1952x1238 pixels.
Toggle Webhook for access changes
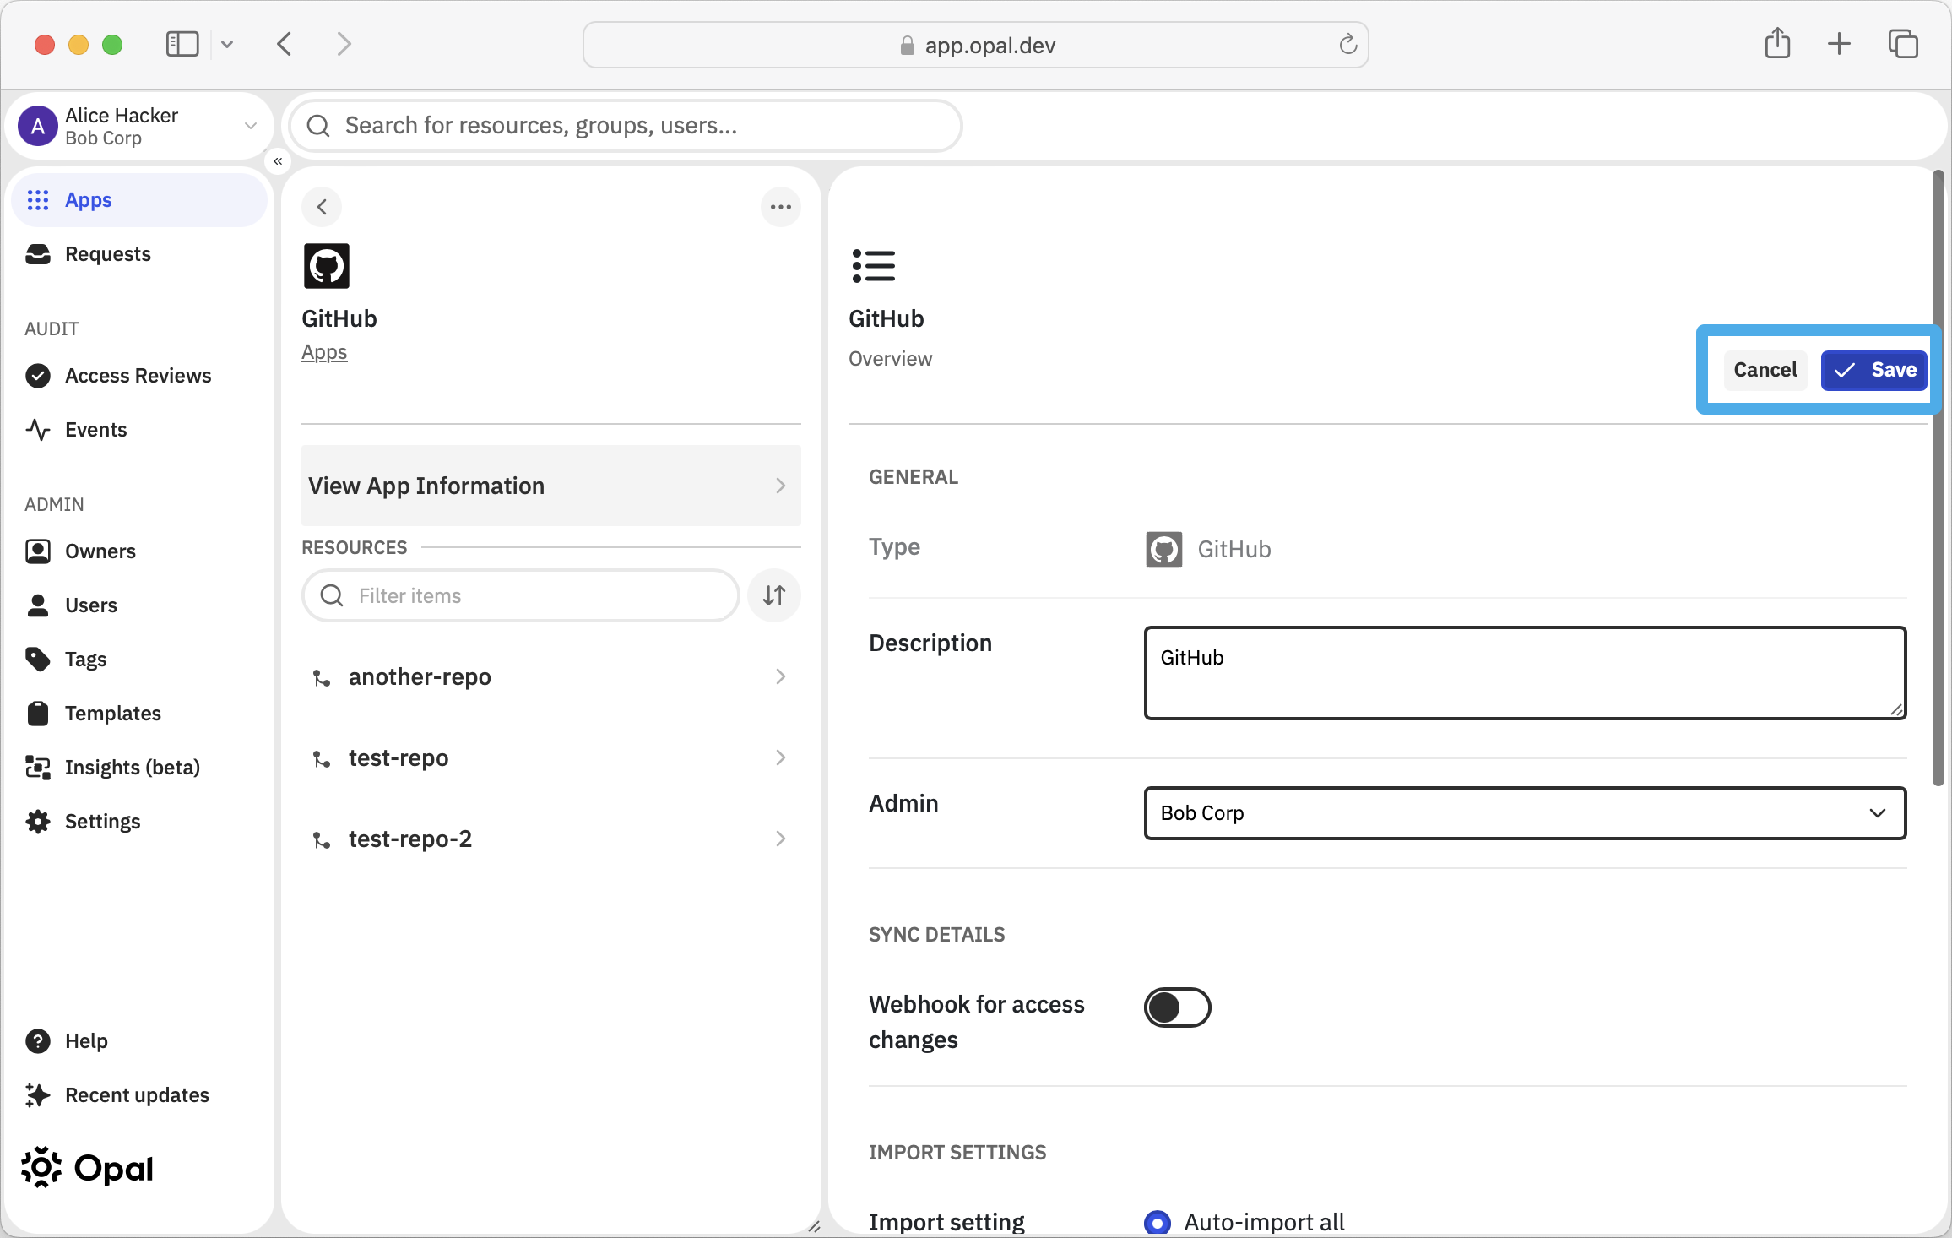tap(1178, 1007)
